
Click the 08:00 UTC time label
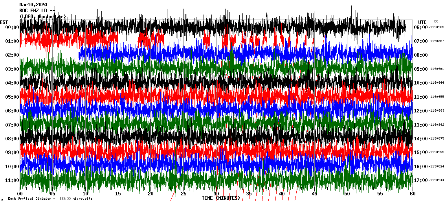[420, 55]
